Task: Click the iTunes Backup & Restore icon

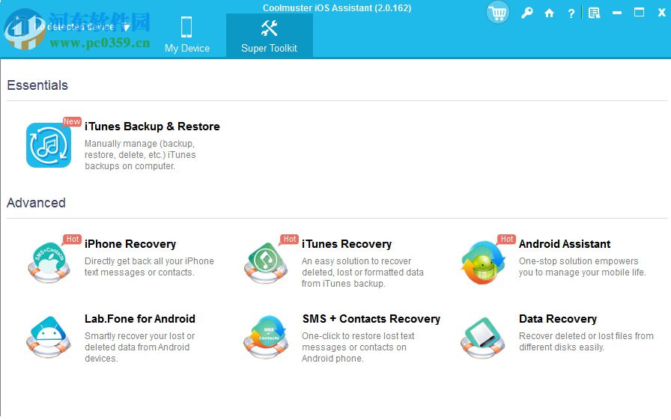Action: click(x=49, y=145)
